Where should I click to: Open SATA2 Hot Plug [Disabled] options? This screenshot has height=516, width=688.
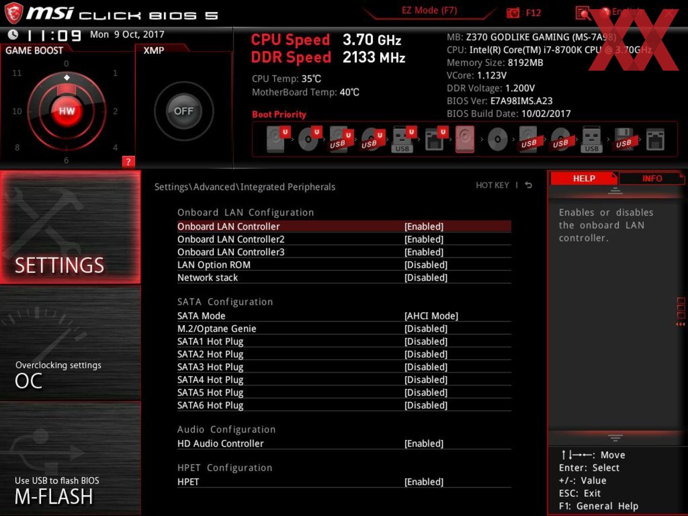coord(426,354)
